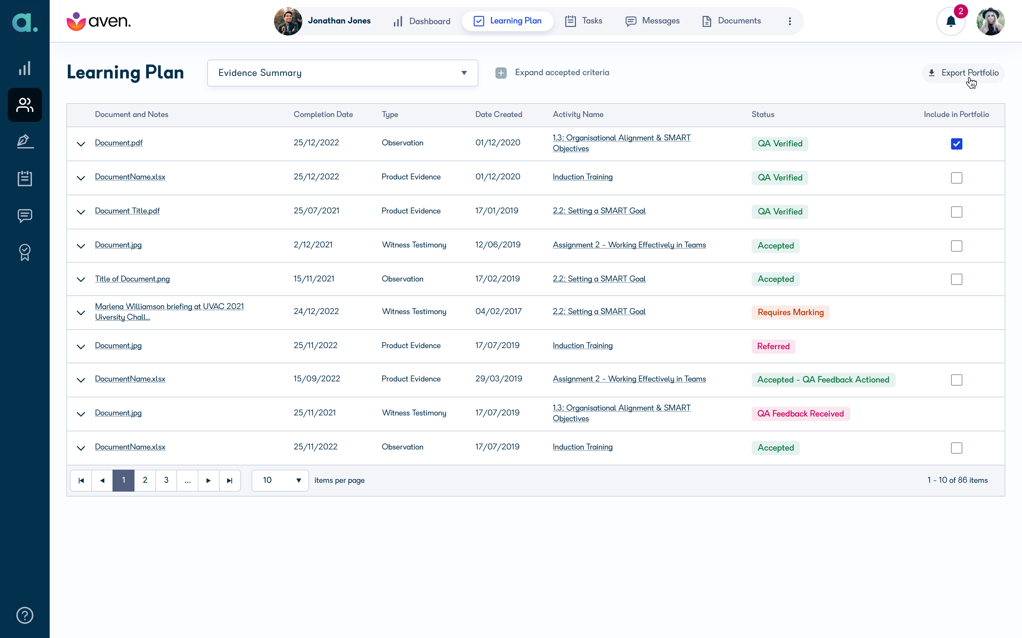Open the help question mark icon
The height and width of the screenshot is (638, 1022).
click(24, 615)
